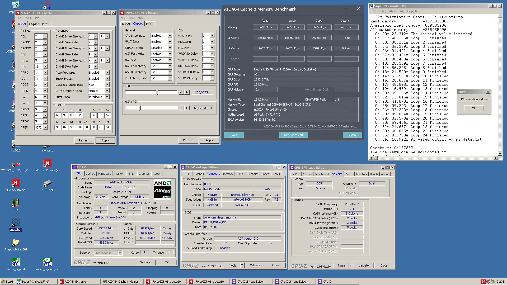Open the PCI Latency Timer dropdown
Viewport: 507px width, 285px height.
click(170, 78)
